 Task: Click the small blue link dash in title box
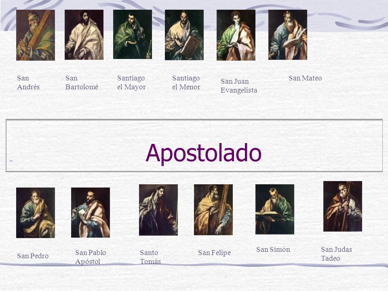tap(11, 161)
